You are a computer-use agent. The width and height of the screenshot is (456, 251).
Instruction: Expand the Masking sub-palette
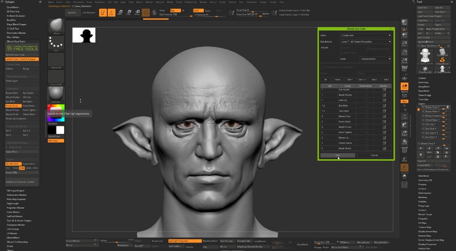423,197
